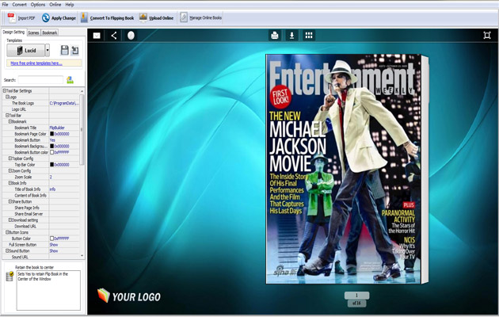Click the share icon in viewer top bar
Screen dimensions: 499x317
[x=114, y=36]
